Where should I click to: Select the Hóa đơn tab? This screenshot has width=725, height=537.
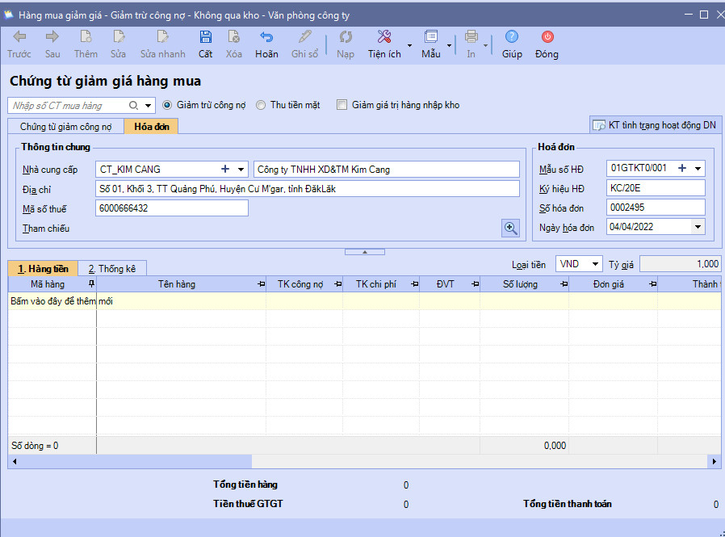click(x=151, y=127)
